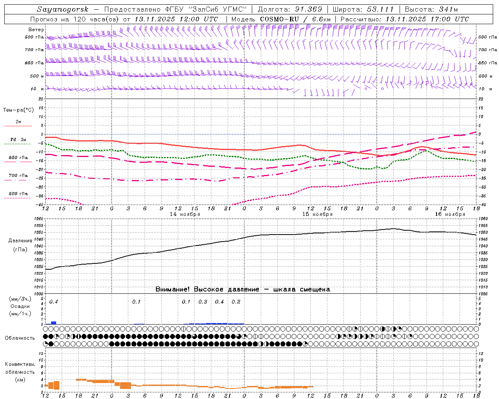Viewport: 499px width, 399px height.
Task: Click the tall blue precipitation bar
Action: (x=54, y=323)
